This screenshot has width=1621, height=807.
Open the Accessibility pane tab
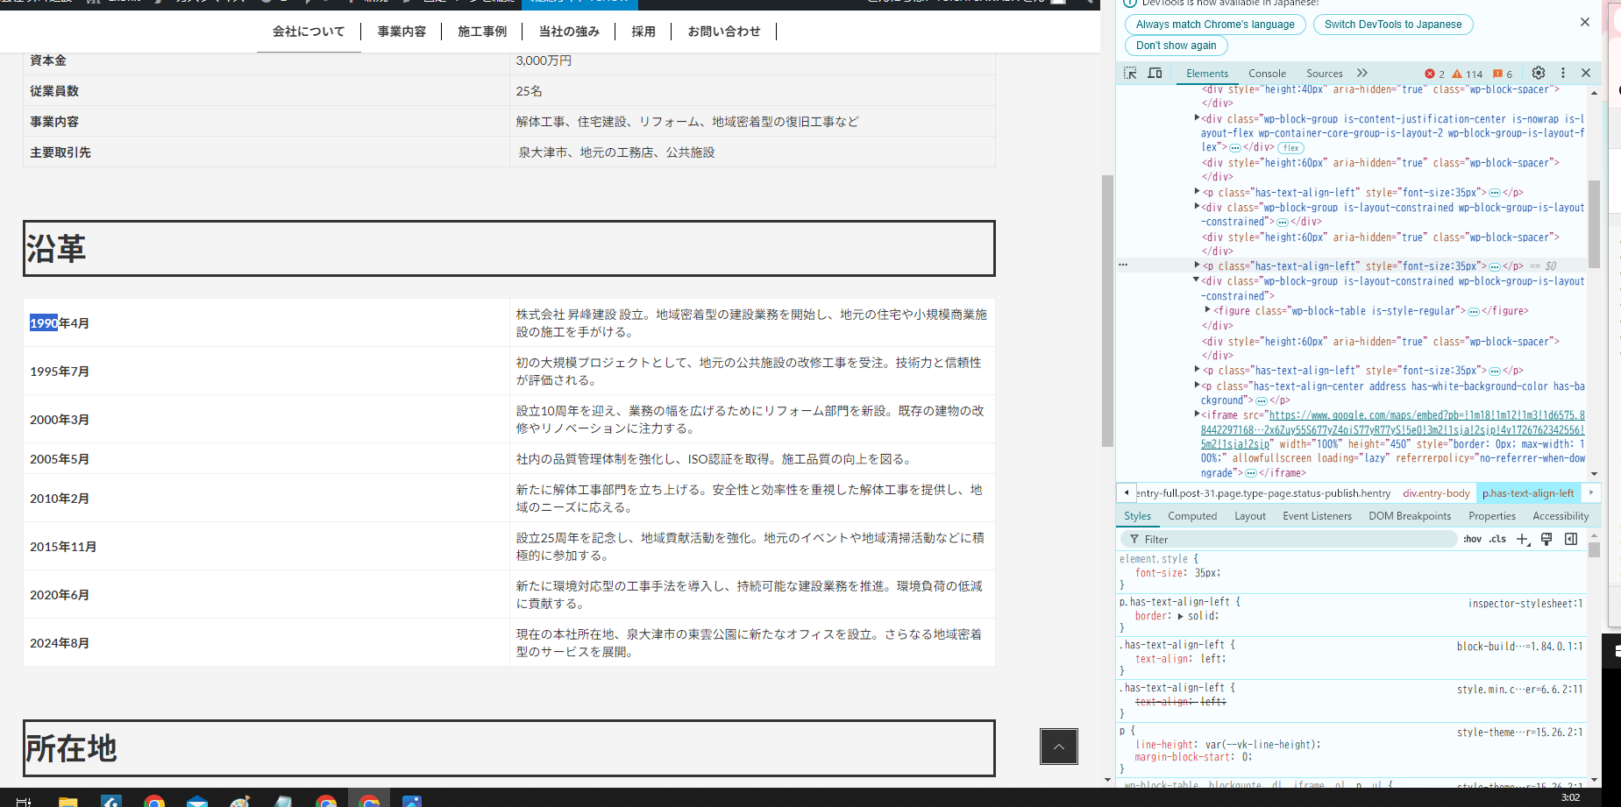coord(1561,516)
